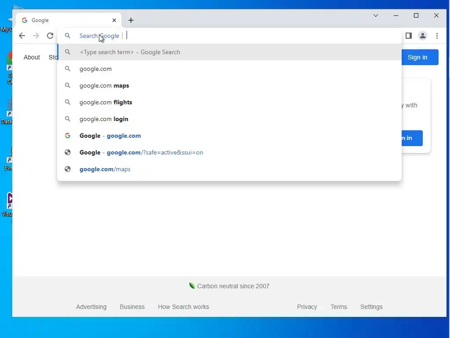Minimize the Chrome window
The height and width of the screenshot is (338, 450).
[x=396, y=15]
